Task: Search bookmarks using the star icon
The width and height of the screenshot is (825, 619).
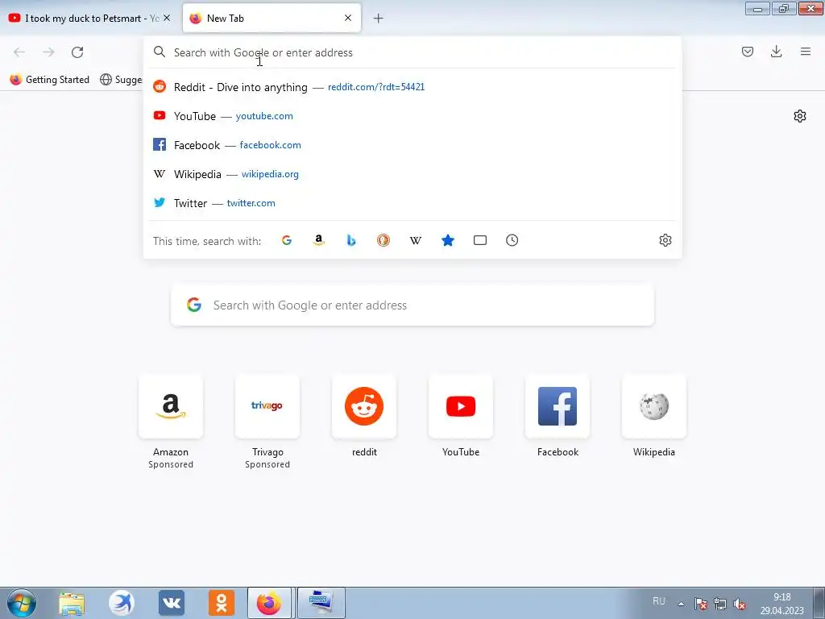Action: [448, 240]
